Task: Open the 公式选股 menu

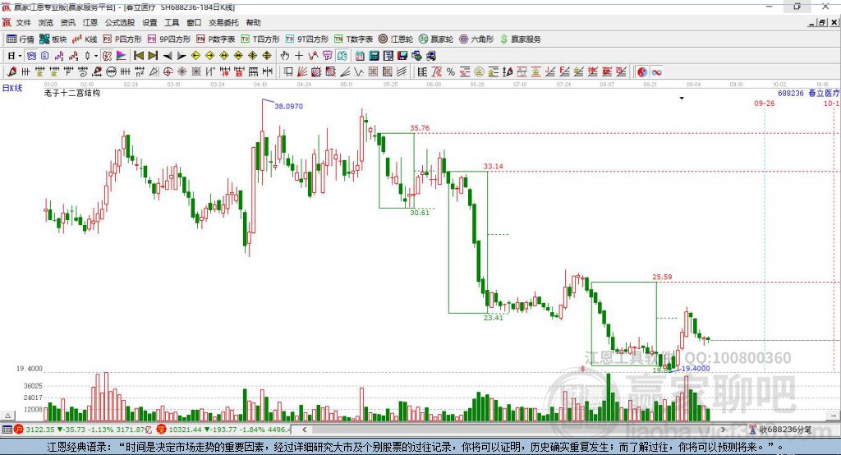Action: pyautogui.click(x=120, y=22)
